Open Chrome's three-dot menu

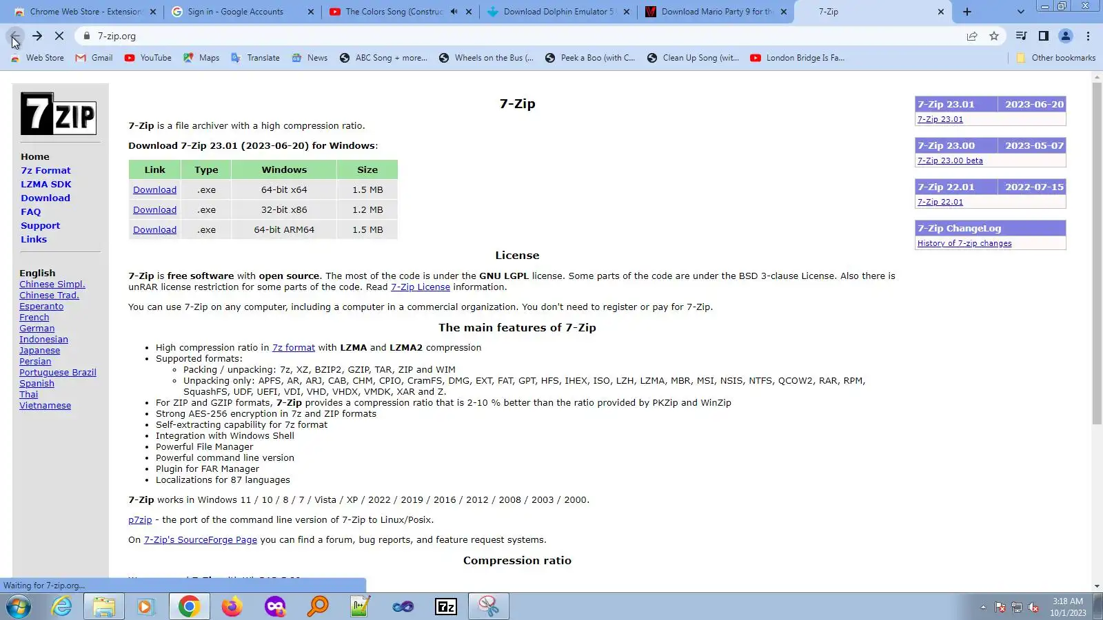[x=1088, y=36]
